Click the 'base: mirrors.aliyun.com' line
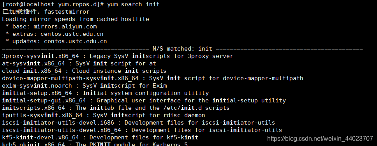 pos(51,26)
